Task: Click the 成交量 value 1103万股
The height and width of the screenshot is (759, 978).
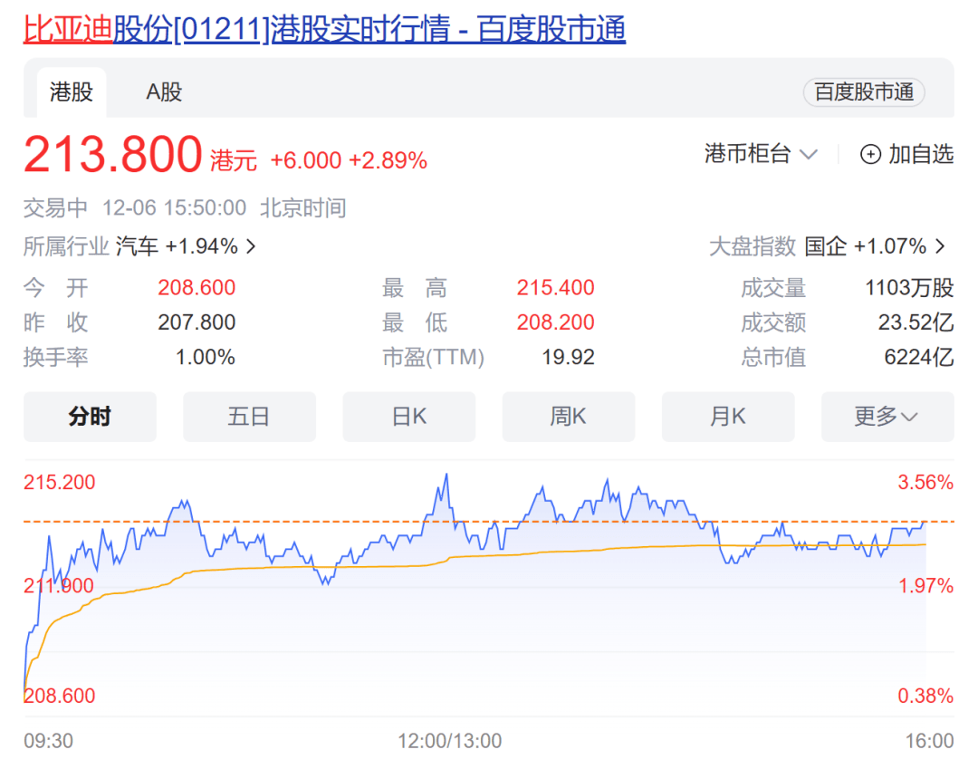Action: (909, 287)
